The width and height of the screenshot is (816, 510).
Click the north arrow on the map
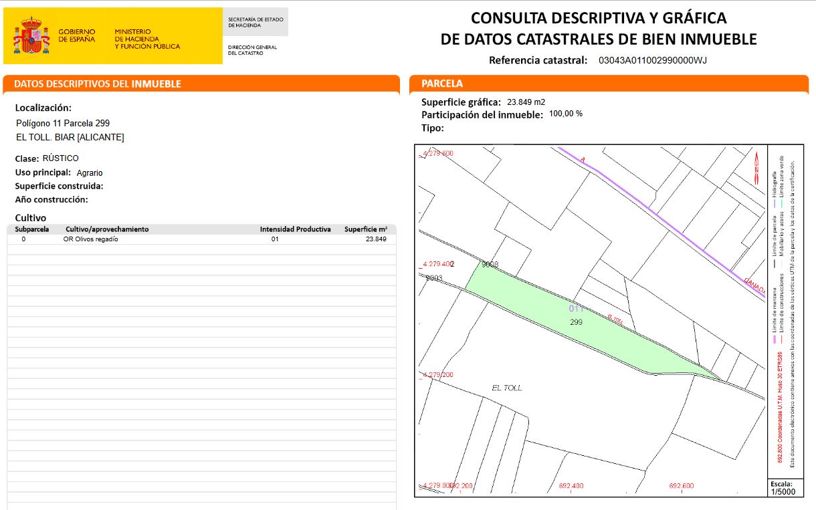[756, 168]
